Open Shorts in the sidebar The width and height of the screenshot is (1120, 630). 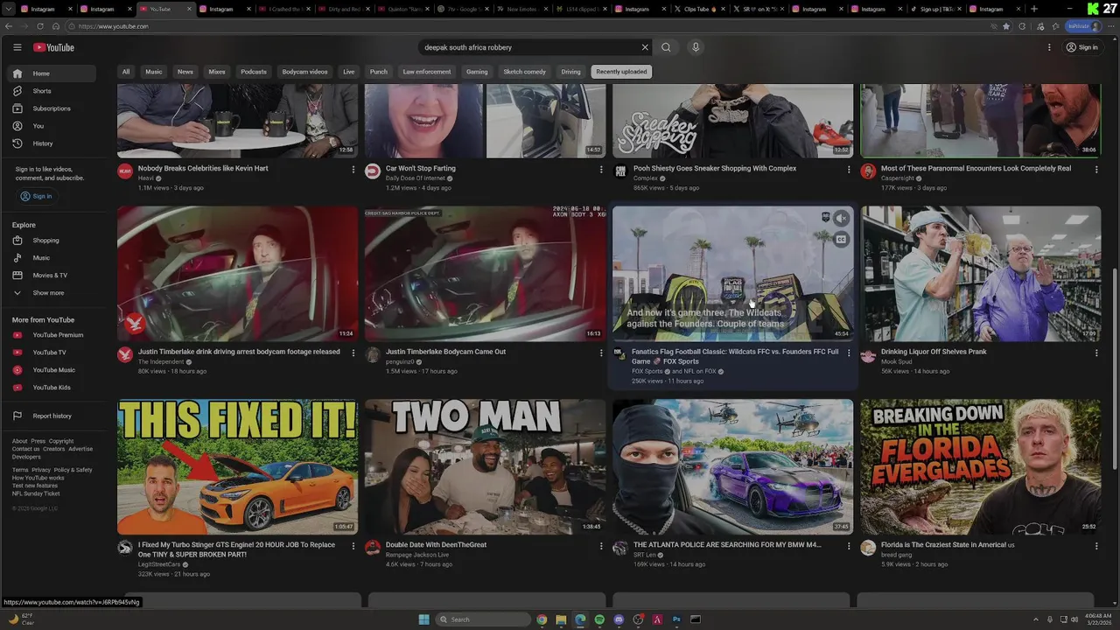(x=52, y=91)
